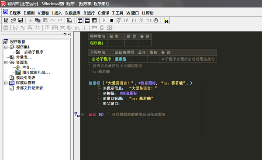Collapse the 程序集1 tree node

6,47
